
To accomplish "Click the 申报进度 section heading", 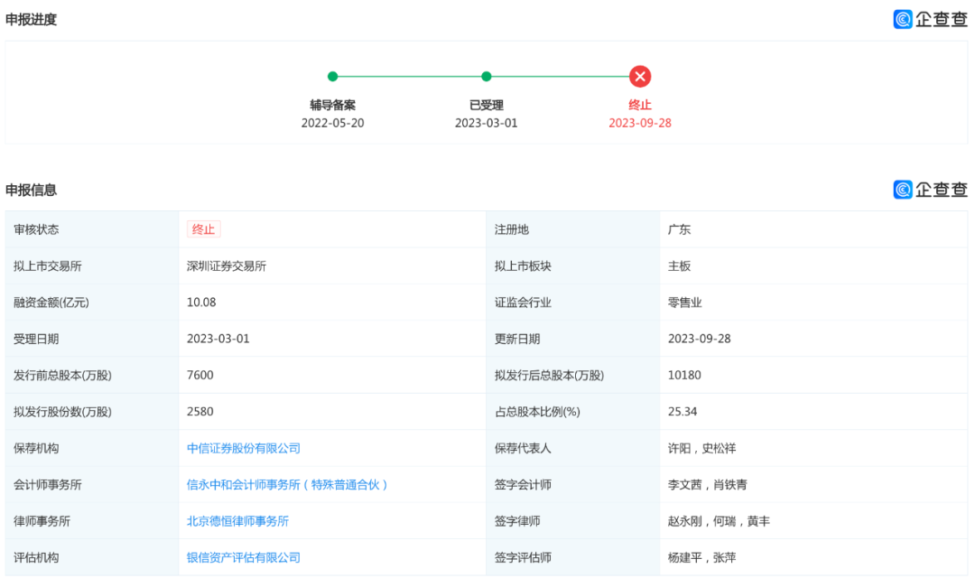I will click(32, 19).
